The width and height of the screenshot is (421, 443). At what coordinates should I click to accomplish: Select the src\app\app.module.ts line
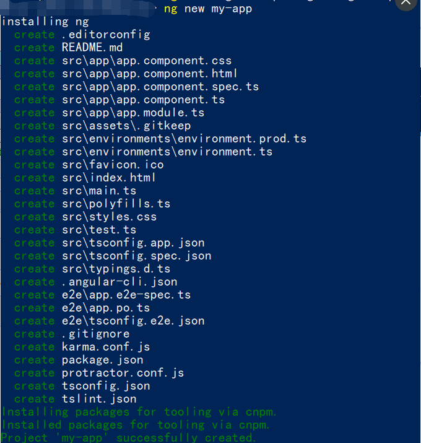pyautogui.click(x=133, y=113)
